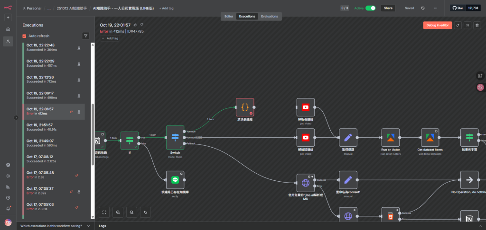The height and width of the screenshot is (230, 486).
Task: Click the filter executions funnel icon
Action: (x=85, y=35)
